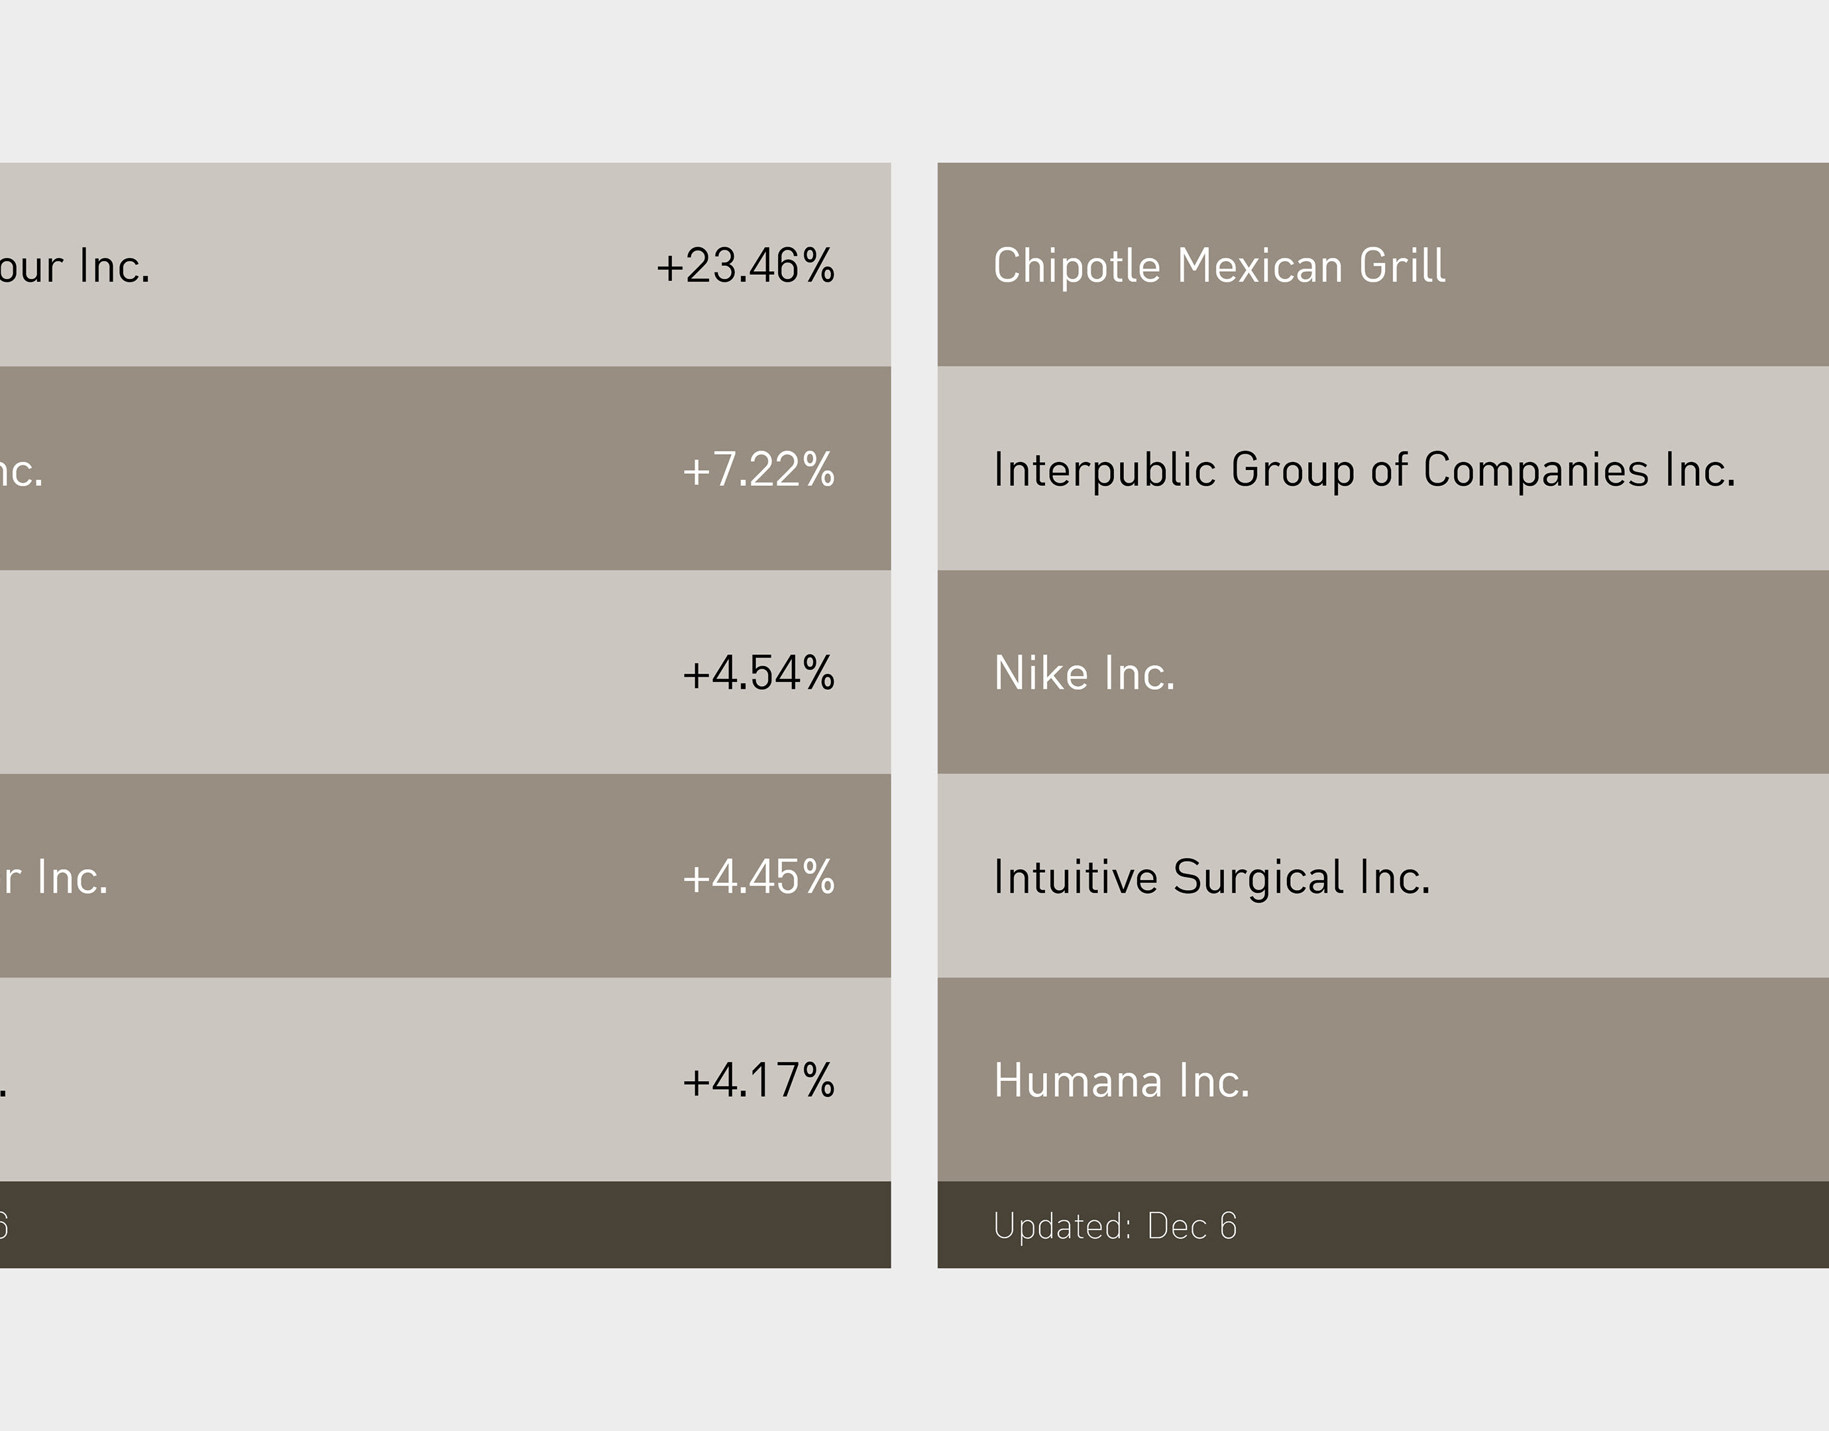Screen dimensions: 1829x1431
Task: Click the cut-off '6' in left footer
Action: coord(3,1227)
